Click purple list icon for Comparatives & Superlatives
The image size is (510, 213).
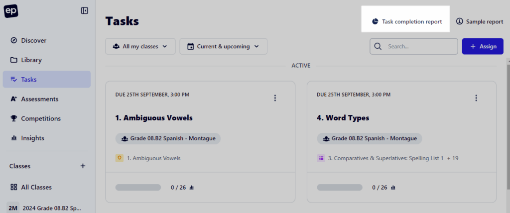tap(321, 158)
